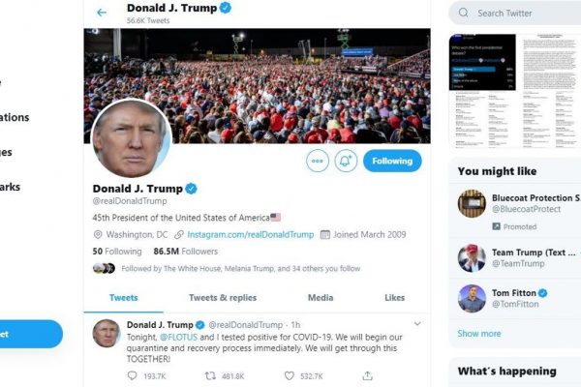This screenshot has width=581, height=387.
Task: Open the Instagram.com/realDonaldTrump link
Action: point(251,234)
